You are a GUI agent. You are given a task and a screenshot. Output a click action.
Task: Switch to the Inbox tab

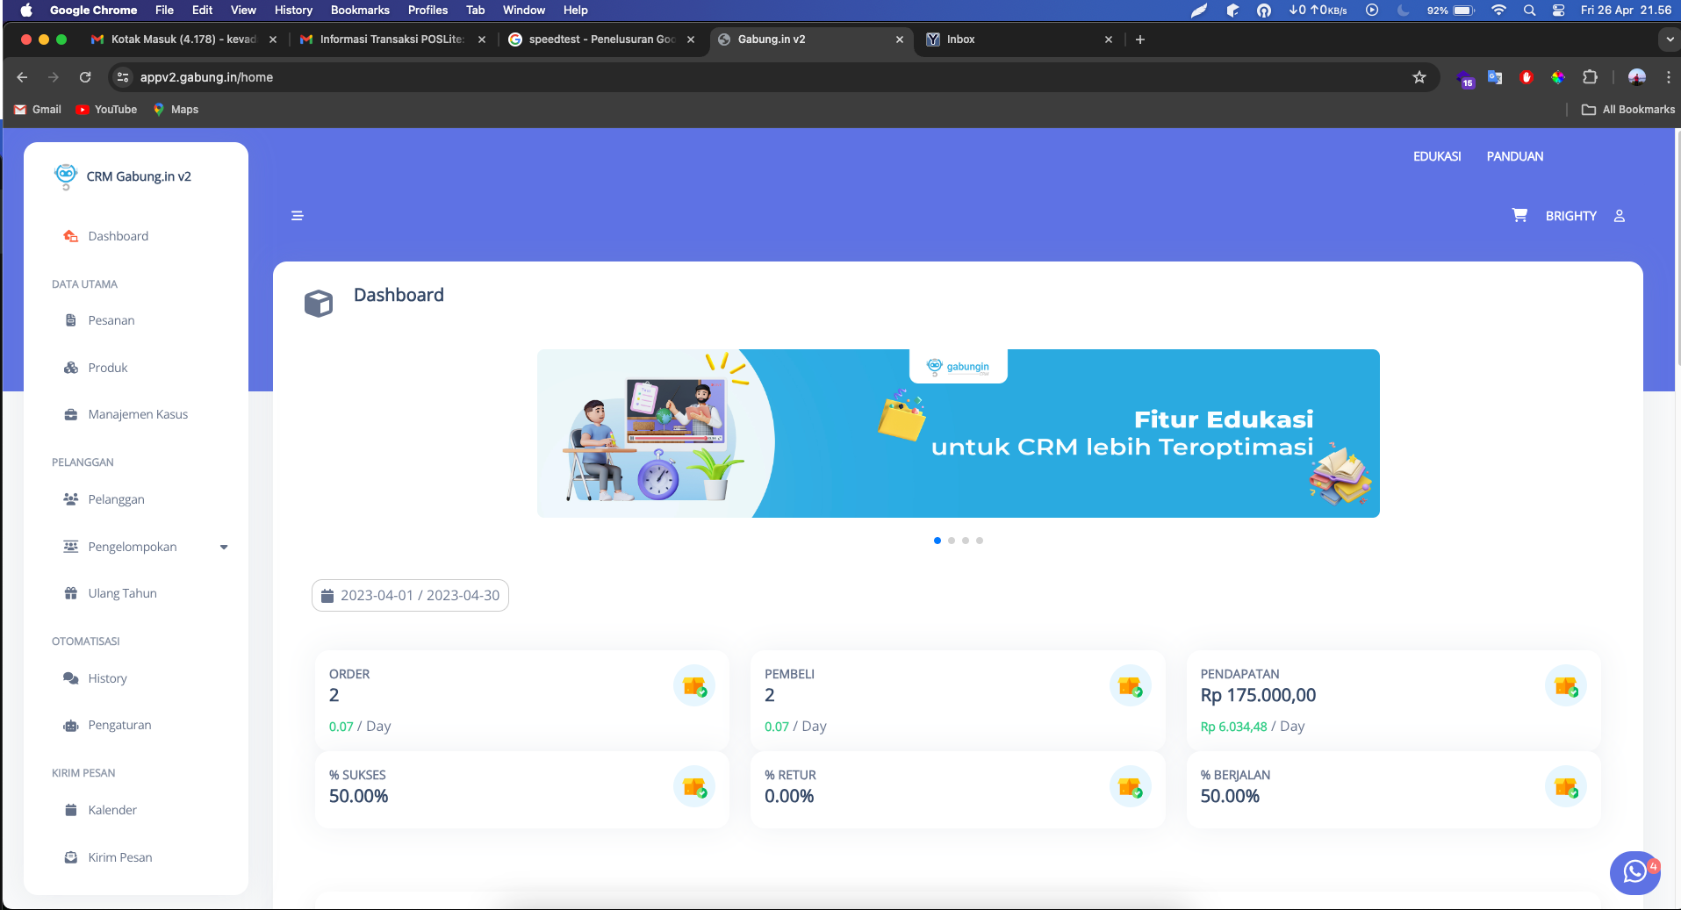coord(962,39)
